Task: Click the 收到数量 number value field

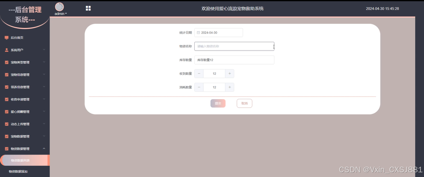Action: point(214,73)
